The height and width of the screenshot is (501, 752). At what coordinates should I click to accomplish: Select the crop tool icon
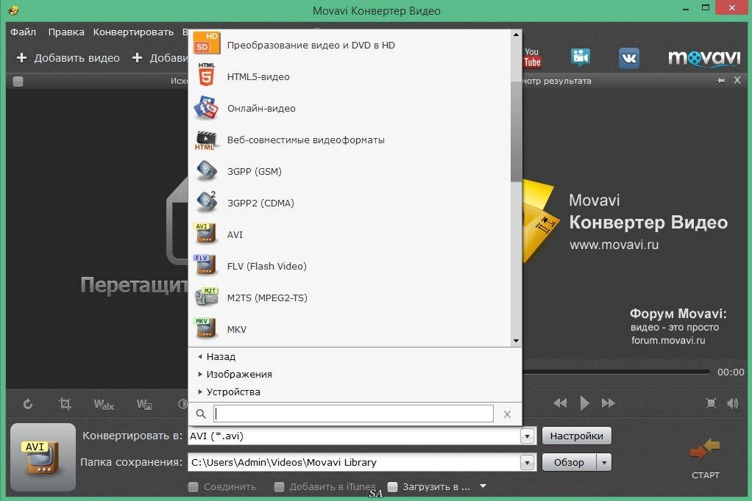(x=65, y=404)
